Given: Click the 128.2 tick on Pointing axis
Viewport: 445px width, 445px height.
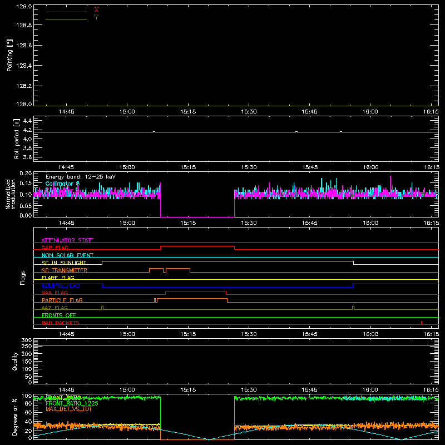Looking at the screenshot, I should click(24, 86).
